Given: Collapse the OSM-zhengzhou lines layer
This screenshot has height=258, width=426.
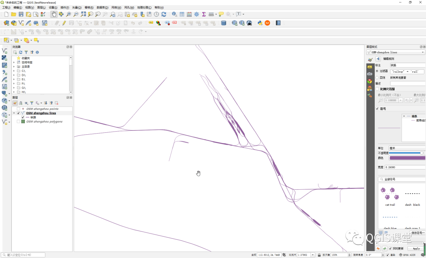Looking at the screenshot, I should pyautogui.click(x=14, y=113).
